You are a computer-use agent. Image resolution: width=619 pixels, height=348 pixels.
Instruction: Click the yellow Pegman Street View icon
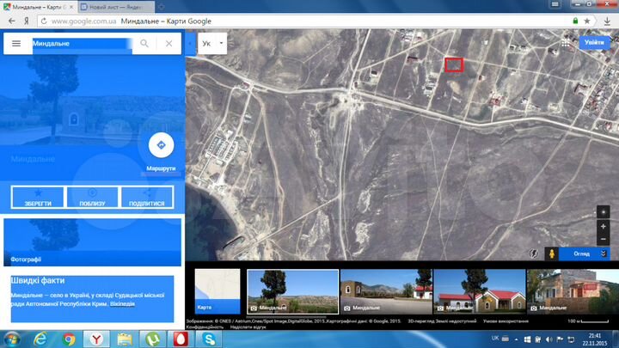(x=551, y=253)
